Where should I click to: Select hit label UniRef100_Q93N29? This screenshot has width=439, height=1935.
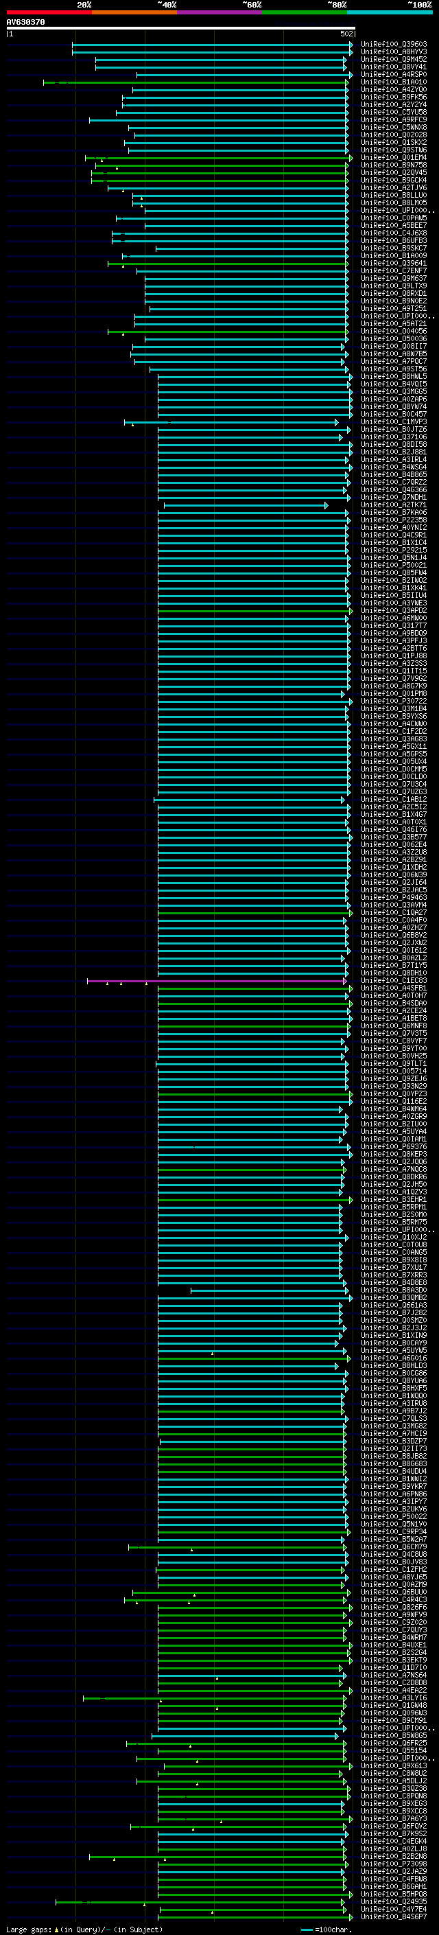pos(394,1086)
